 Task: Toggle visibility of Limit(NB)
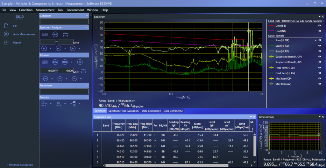320,31
